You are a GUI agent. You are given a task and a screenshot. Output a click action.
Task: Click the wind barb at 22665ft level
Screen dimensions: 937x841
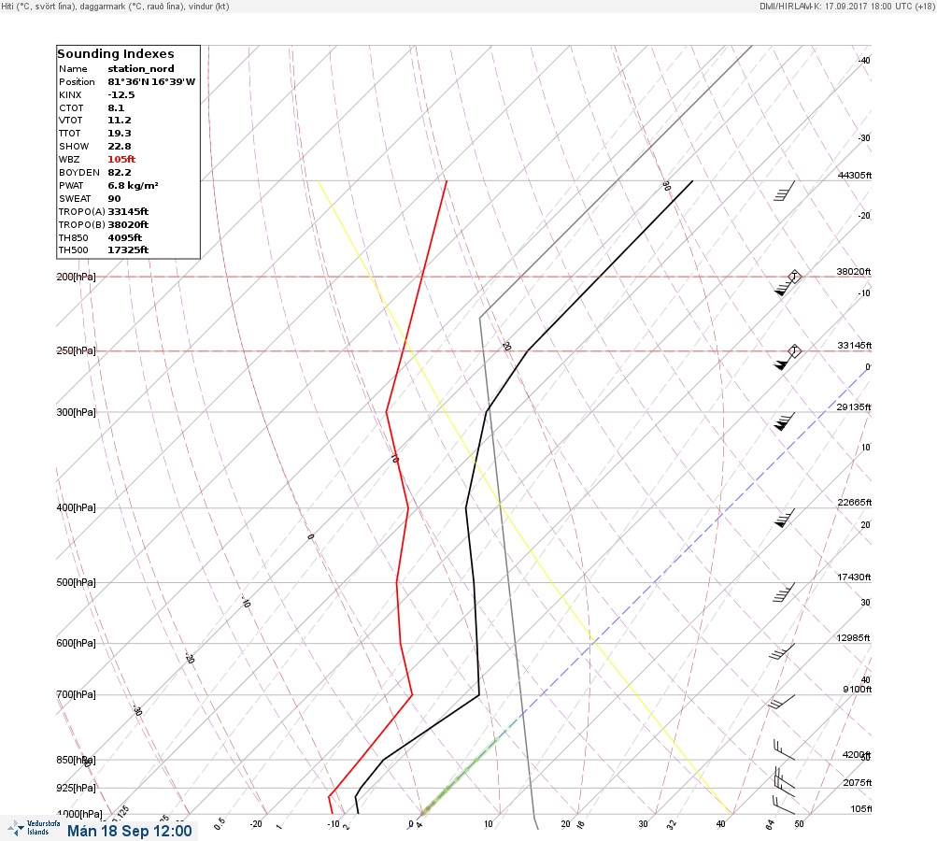click(x=784, y=518)
